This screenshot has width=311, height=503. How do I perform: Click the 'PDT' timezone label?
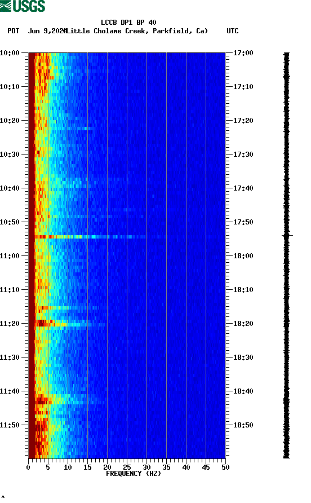click(x=14, y=31)
